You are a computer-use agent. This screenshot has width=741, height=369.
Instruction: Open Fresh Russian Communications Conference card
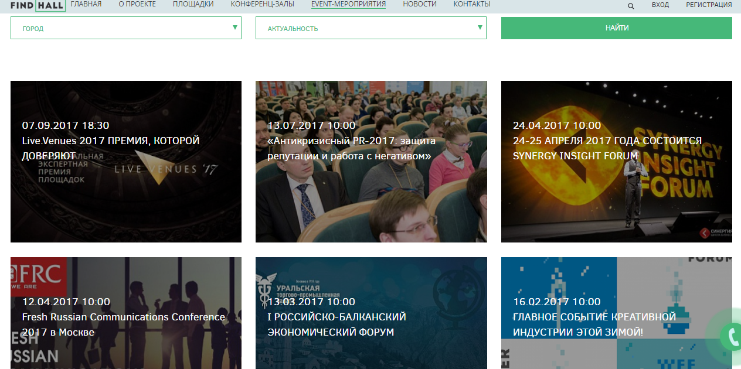point(126,313)
